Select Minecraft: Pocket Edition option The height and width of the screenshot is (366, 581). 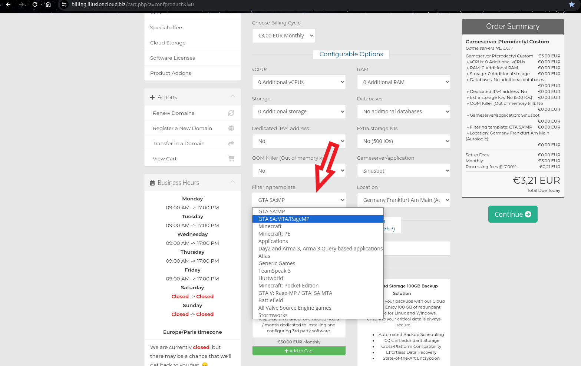point(318,286)
